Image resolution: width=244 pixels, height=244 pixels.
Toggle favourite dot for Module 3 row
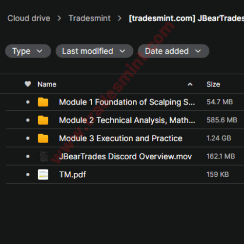[x=28, y=138]
